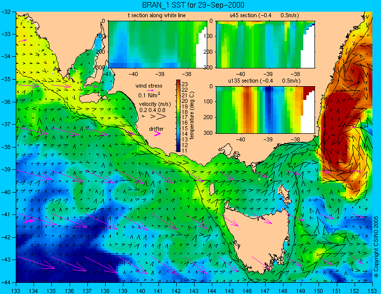
Task: Click the Tasmania landmass on the map
Action: coord(258,240)
